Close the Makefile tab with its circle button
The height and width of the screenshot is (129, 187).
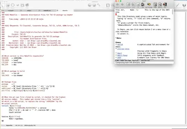[57, 10]
